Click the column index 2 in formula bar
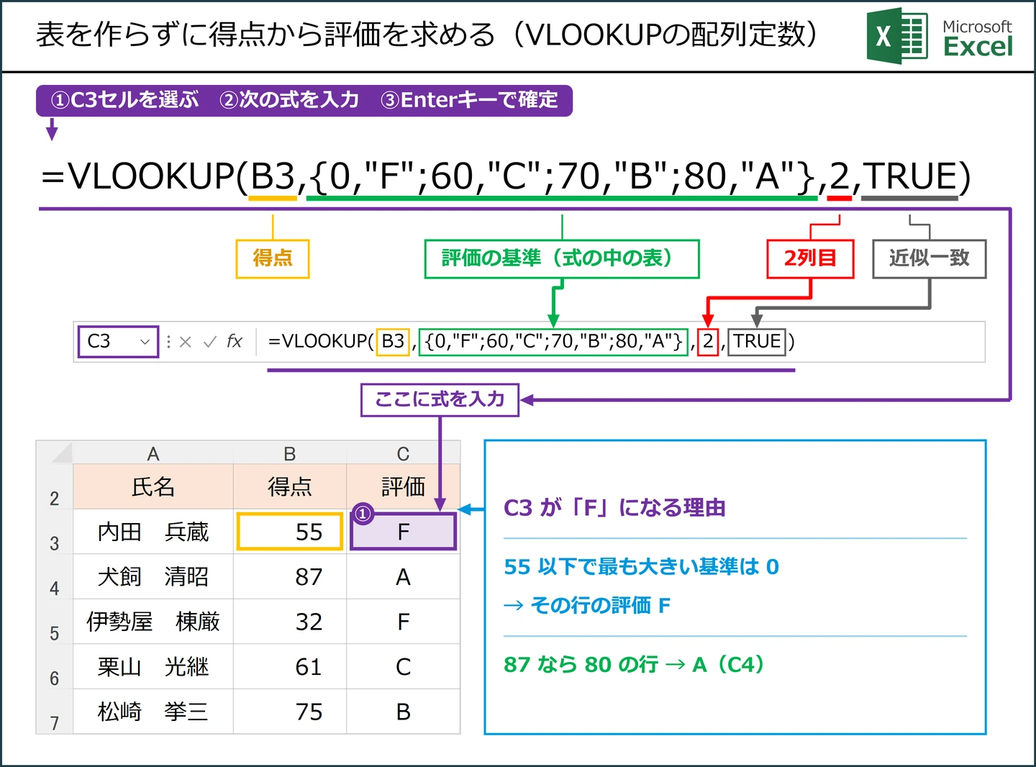The image size is (1036, 767). click(708, 341)
